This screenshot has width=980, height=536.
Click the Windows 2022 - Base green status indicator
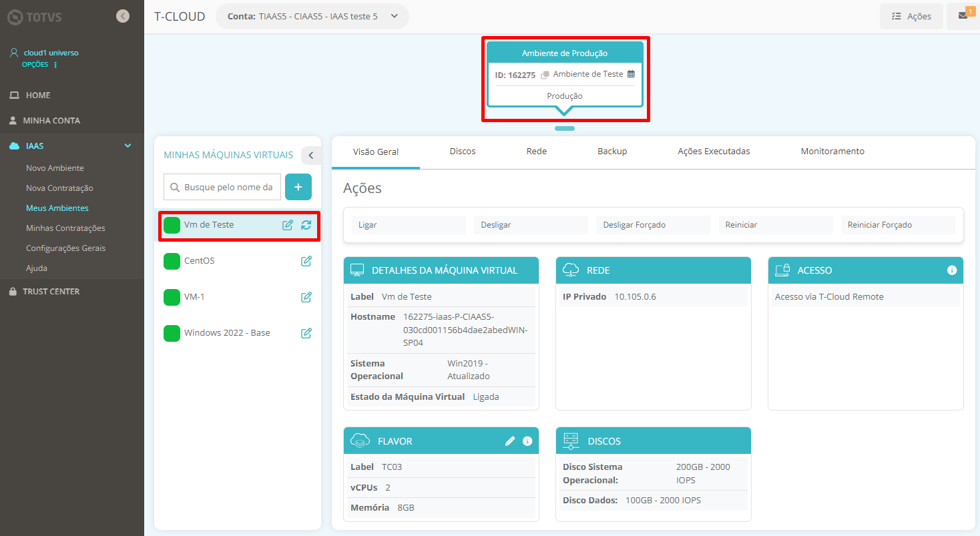(x=172, y=333)
